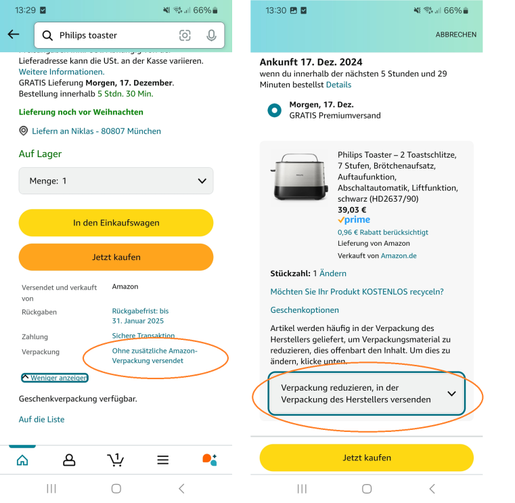Collapse details with Weniger anzeigen
Viewport: 515px width, 503px height.
tap(55, 378)
